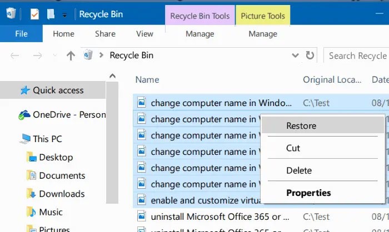The image size is (389, 232).
Task: Click the Recycle Bin icon in title bar
Action: pyautogui.click(x=11, y=14)
